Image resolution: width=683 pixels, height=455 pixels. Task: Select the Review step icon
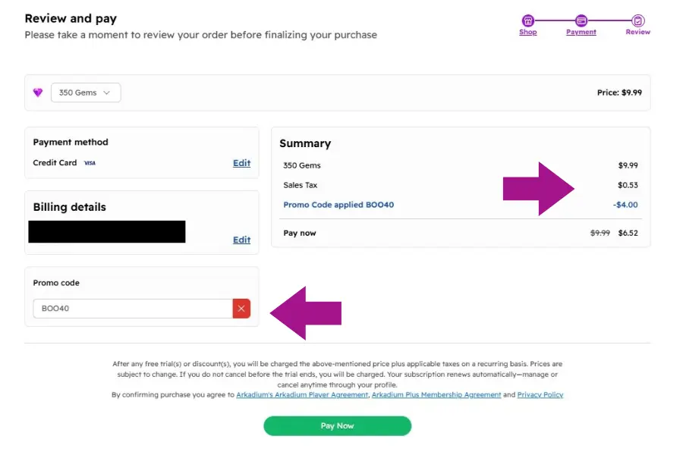click(x=637, y=20)
